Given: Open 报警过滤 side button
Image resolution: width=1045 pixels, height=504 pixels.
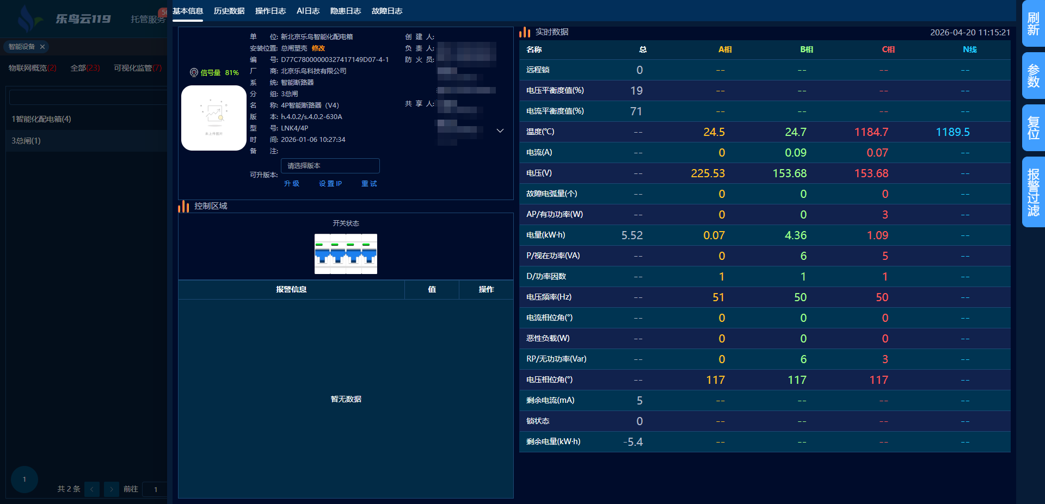Looking at the screenshot, I should 1033,192.
